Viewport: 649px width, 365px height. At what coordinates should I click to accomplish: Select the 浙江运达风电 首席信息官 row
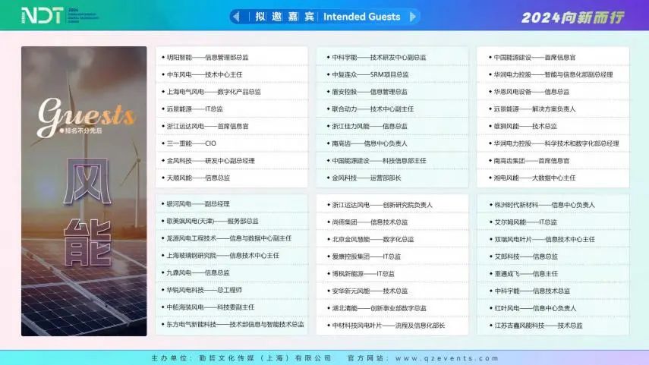pyautogui.click(x=232, y=126)
